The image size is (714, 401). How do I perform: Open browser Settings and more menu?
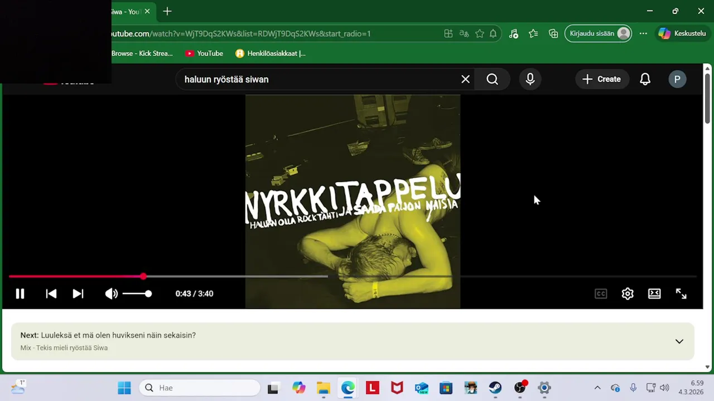pyautogui.click(x=643, y=33)
